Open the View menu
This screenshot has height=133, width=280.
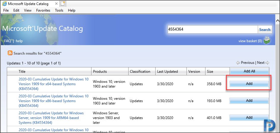pos(28,10)
